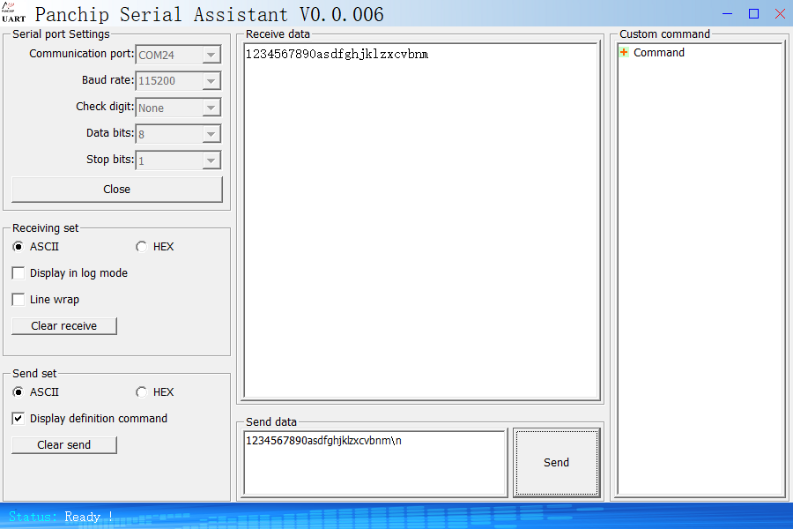
Task: Open the Data bits dropdown
Action: pyautogui.click(x=211, y=134)
